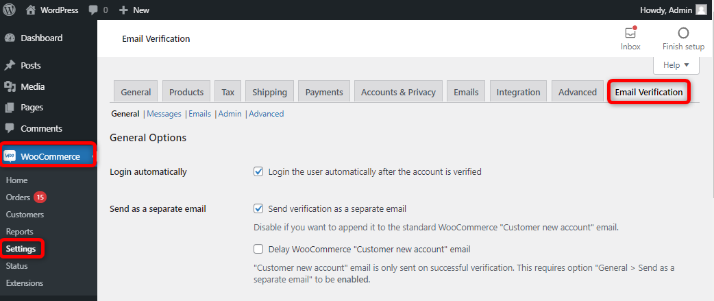Open the Orders submenu item
This screenshot has height=301, width=714.
[x=19, y=197]
